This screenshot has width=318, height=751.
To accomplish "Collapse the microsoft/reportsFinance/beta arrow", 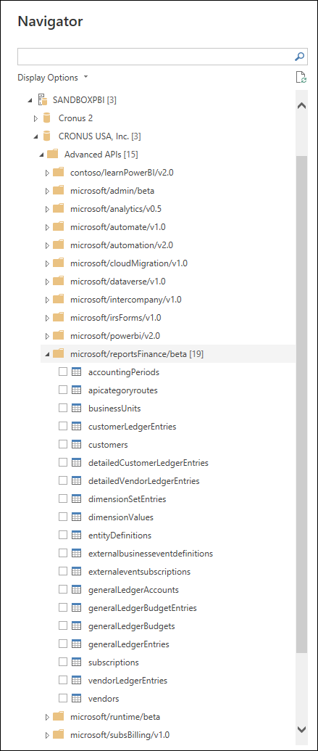I will (47, 354).
